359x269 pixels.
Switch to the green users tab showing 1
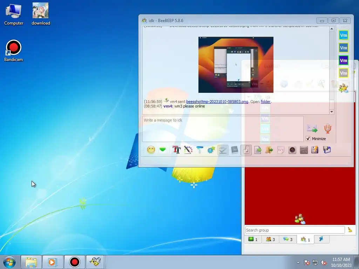[x=253, y=239]
